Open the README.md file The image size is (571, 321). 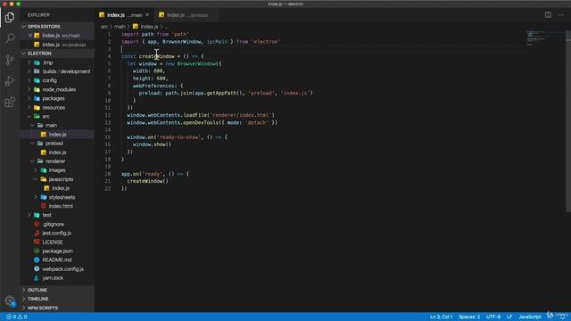coord(57,259)
